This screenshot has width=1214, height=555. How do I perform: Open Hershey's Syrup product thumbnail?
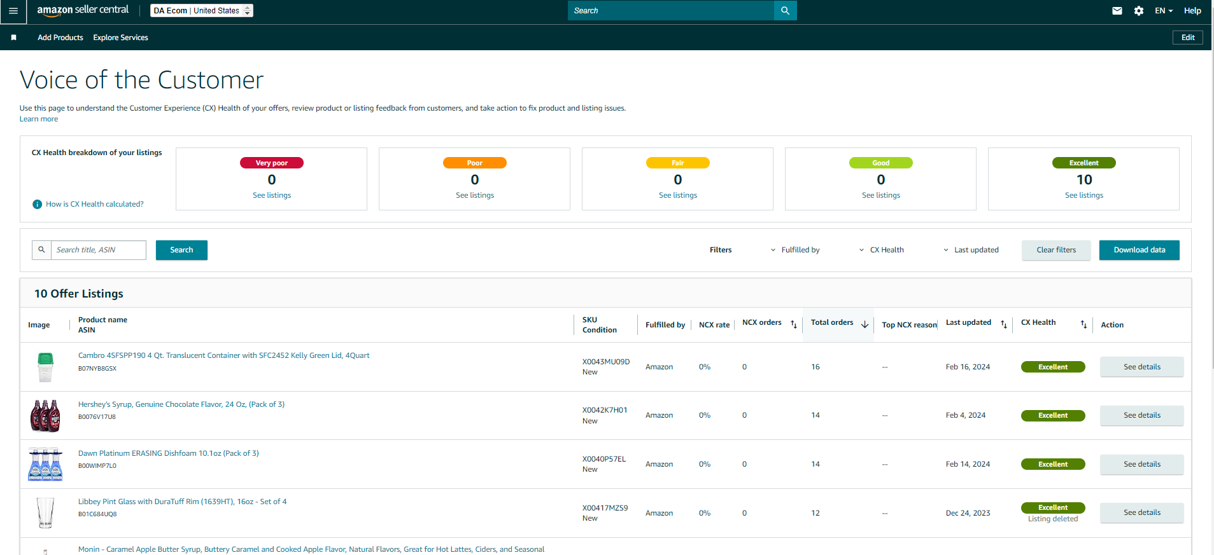click(x=45, y=416)
